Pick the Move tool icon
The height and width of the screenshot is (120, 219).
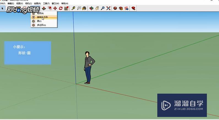point(55,8)
